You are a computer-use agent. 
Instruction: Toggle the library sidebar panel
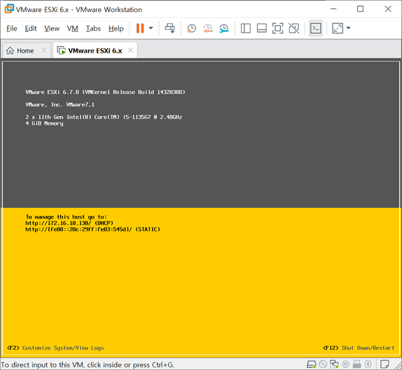246,28
